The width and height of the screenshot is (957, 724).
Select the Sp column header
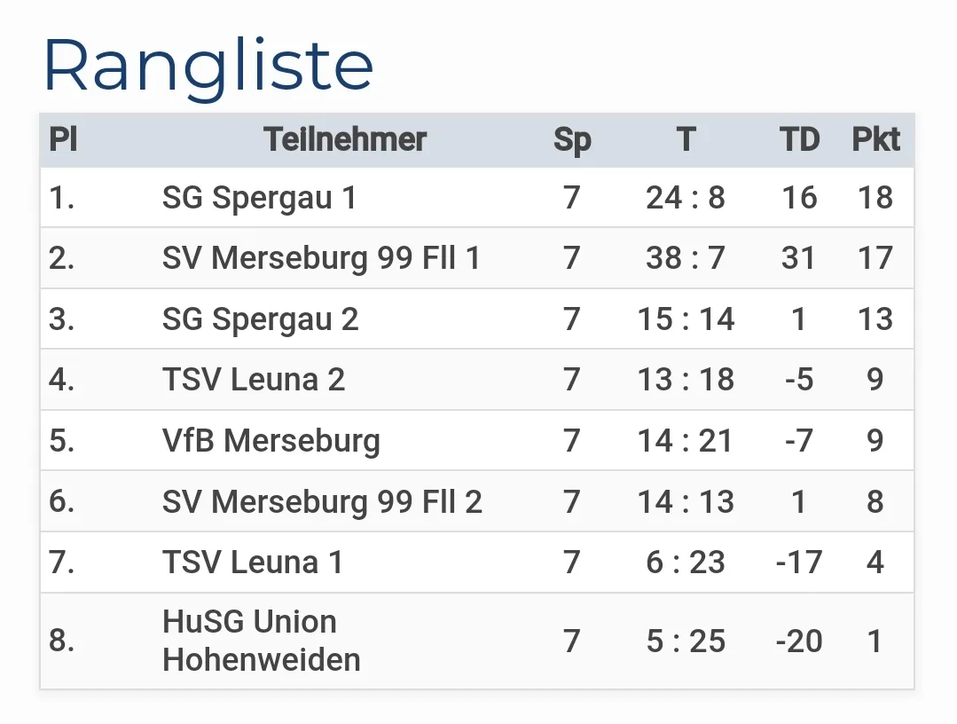pyautogui.click(x=572, y=140)
